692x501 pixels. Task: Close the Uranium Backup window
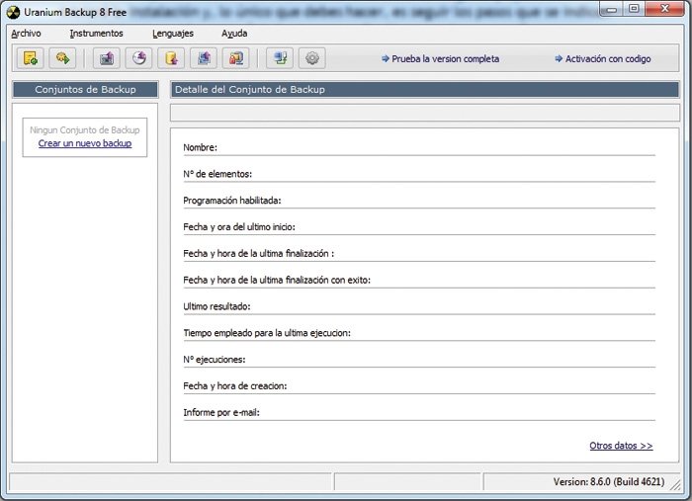click(x=665, y=9)
